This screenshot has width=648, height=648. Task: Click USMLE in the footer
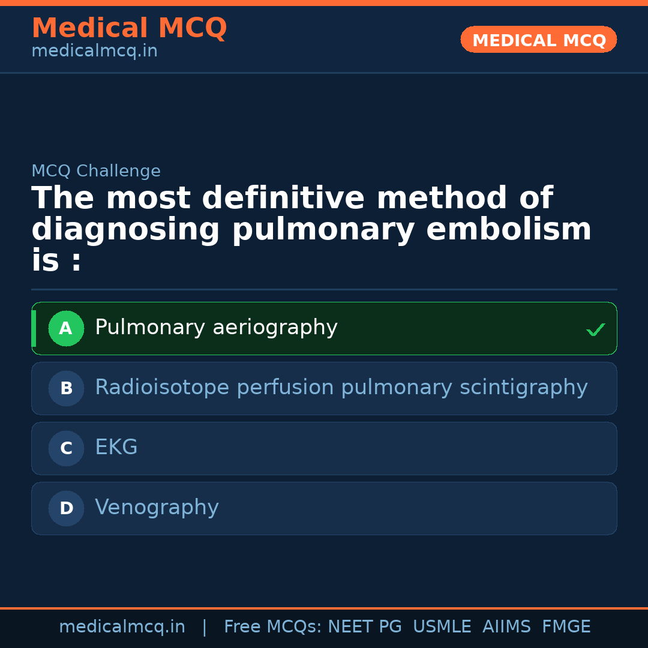tap(442, 627)
